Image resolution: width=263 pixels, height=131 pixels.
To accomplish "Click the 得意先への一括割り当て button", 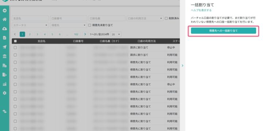I will click(x=224, y=31).
